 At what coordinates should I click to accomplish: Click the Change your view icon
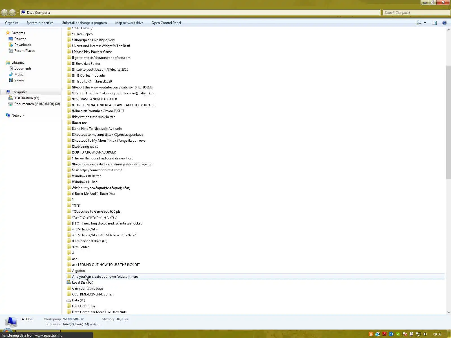point(419,23)
